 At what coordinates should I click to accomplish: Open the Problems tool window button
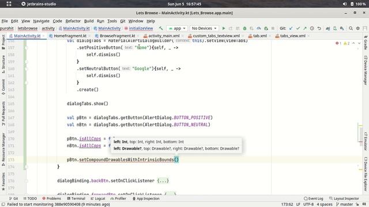(51, 198)
